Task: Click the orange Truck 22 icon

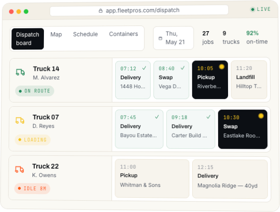Action: [x=19, y=170]
